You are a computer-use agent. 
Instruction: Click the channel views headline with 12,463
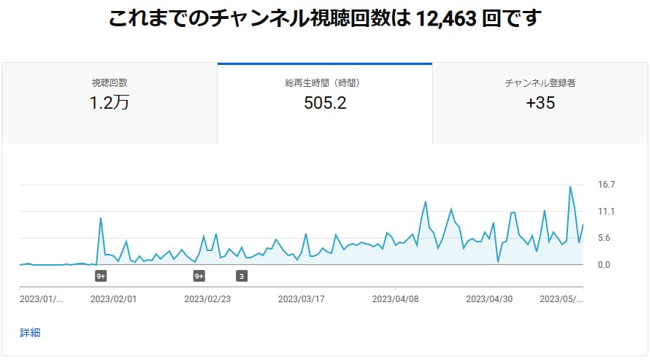tap(325, 18)
